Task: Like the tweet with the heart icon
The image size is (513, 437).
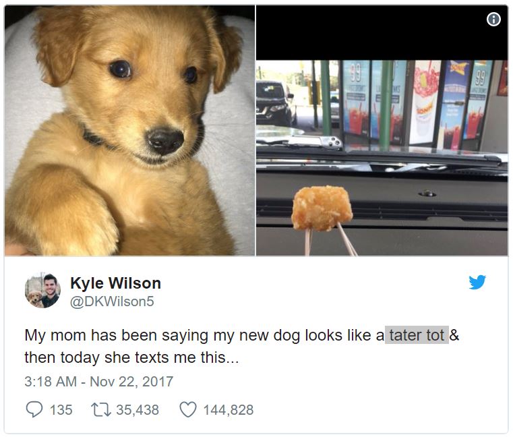Action: point(188,409)
